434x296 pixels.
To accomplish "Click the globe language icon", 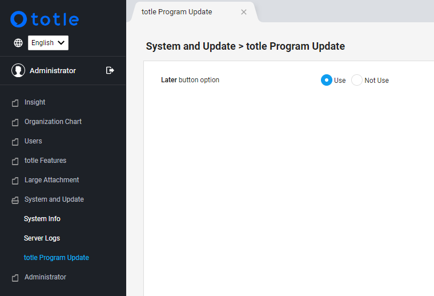I will tap(18, 43).
